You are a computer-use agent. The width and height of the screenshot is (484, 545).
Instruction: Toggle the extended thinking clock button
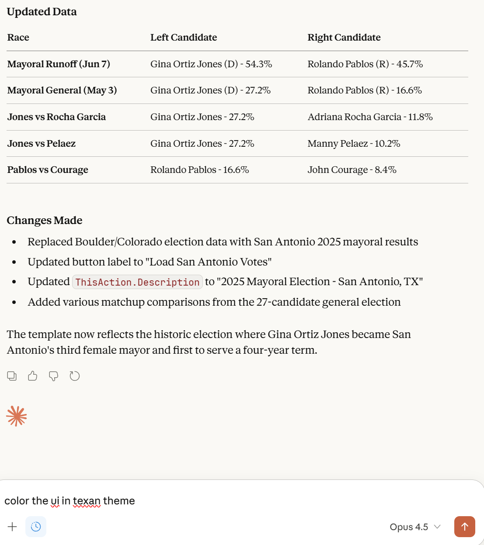click(x=36, y=527)
